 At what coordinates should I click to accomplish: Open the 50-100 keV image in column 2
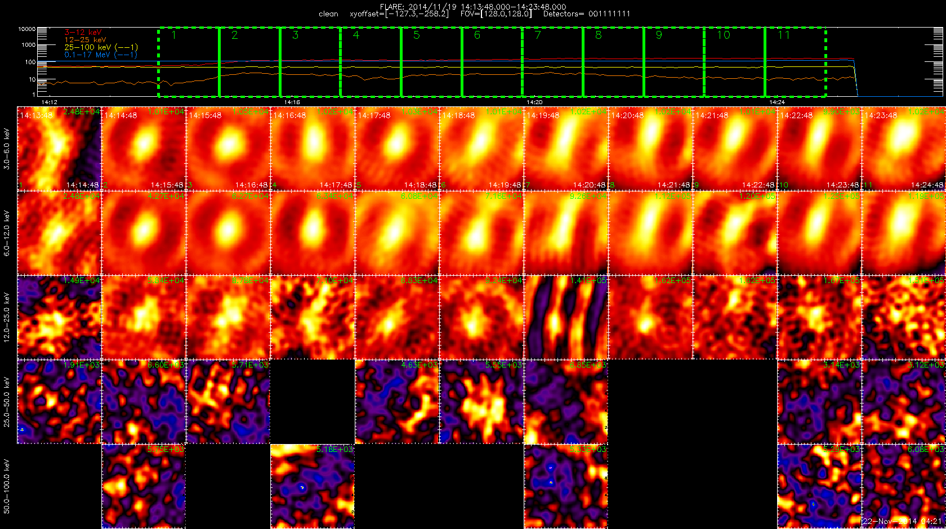point(144,486)
